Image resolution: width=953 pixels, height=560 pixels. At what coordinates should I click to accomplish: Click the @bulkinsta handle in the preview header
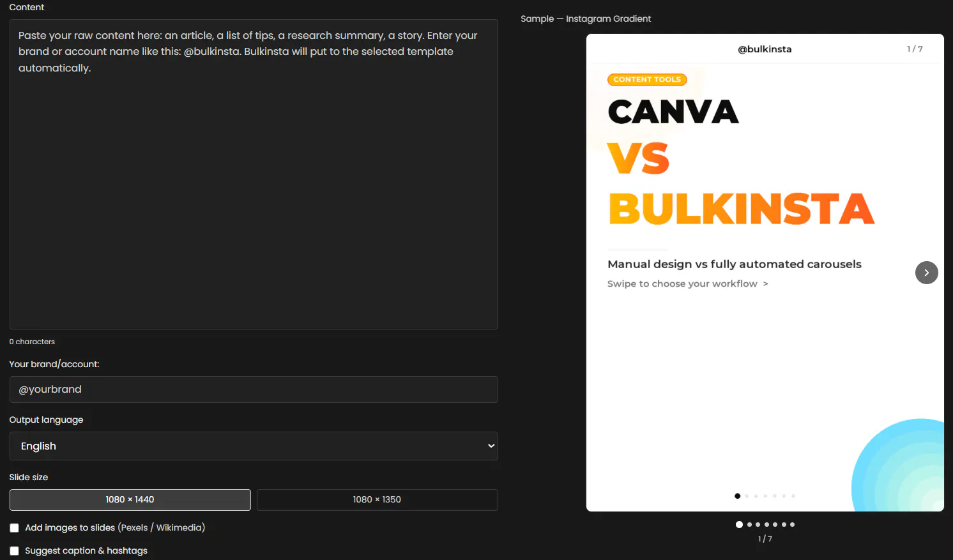(765, 49)
